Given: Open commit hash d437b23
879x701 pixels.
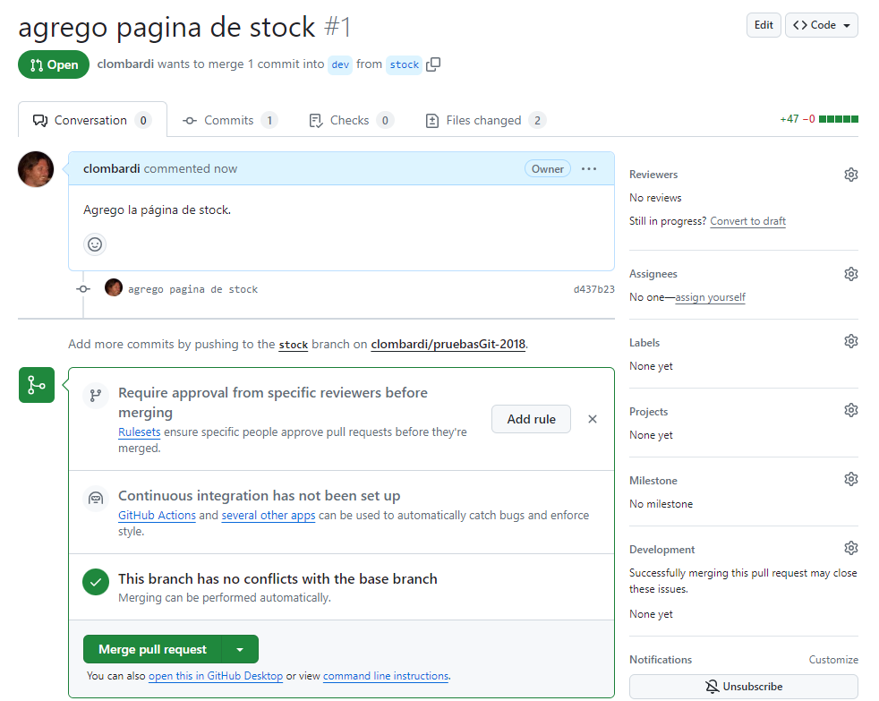Looking at the screenshot, I should click(x=593, y=289).
